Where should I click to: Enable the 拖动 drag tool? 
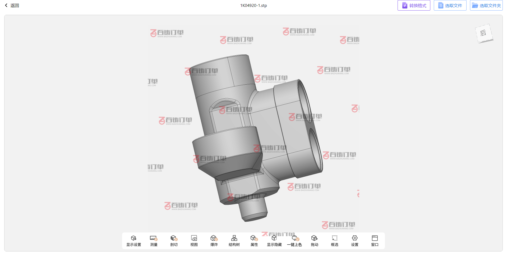[x=314, y=240]
